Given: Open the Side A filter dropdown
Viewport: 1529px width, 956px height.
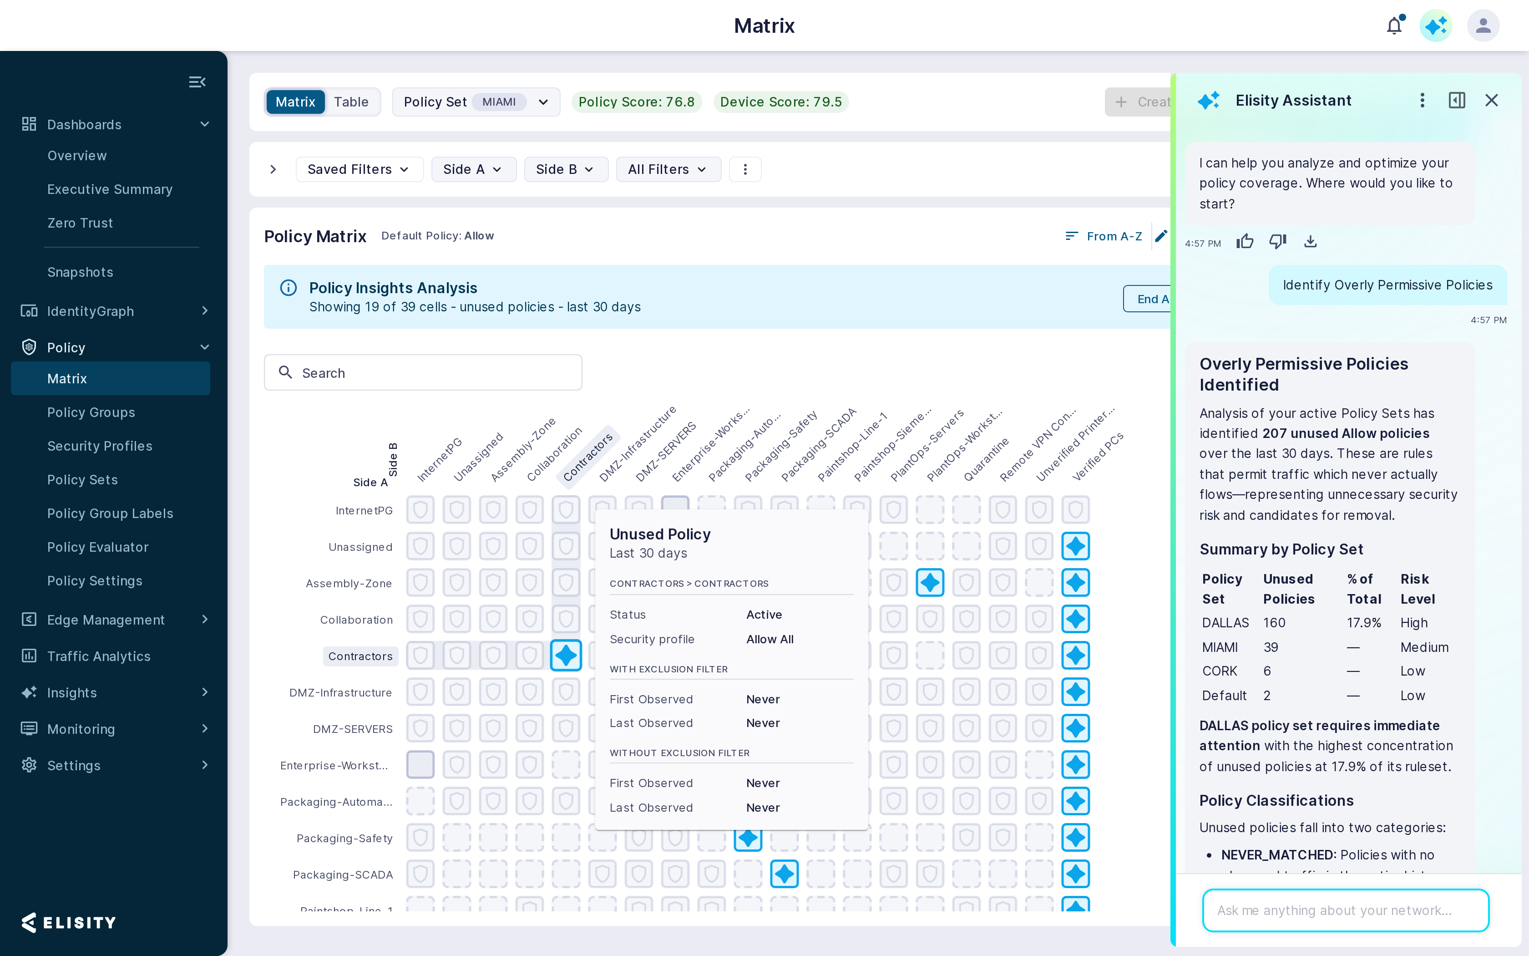Looking at the screenshot, I should click(x=473, y=169).
